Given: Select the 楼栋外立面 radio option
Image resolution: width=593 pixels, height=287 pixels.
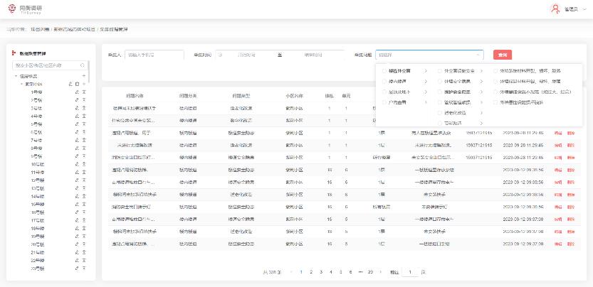Looking at the screenshot, I should click(x=382, y=71).
